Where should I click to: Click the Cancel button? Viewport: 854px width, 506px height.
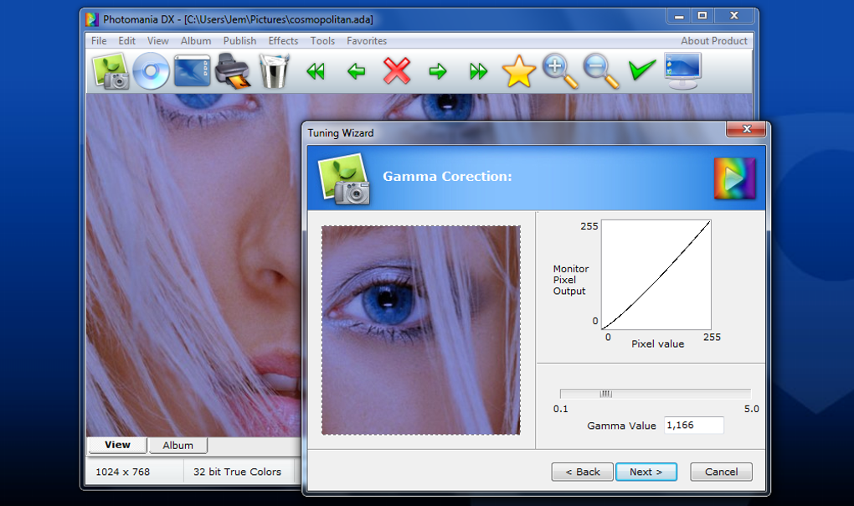click(x=721, y=472)
